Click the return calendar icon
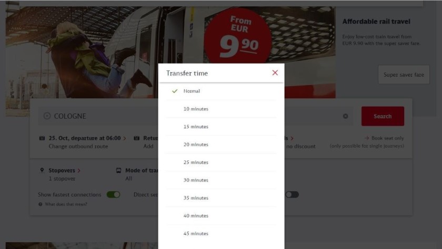This screenshot has width=442, height=249. coord(136,138)
